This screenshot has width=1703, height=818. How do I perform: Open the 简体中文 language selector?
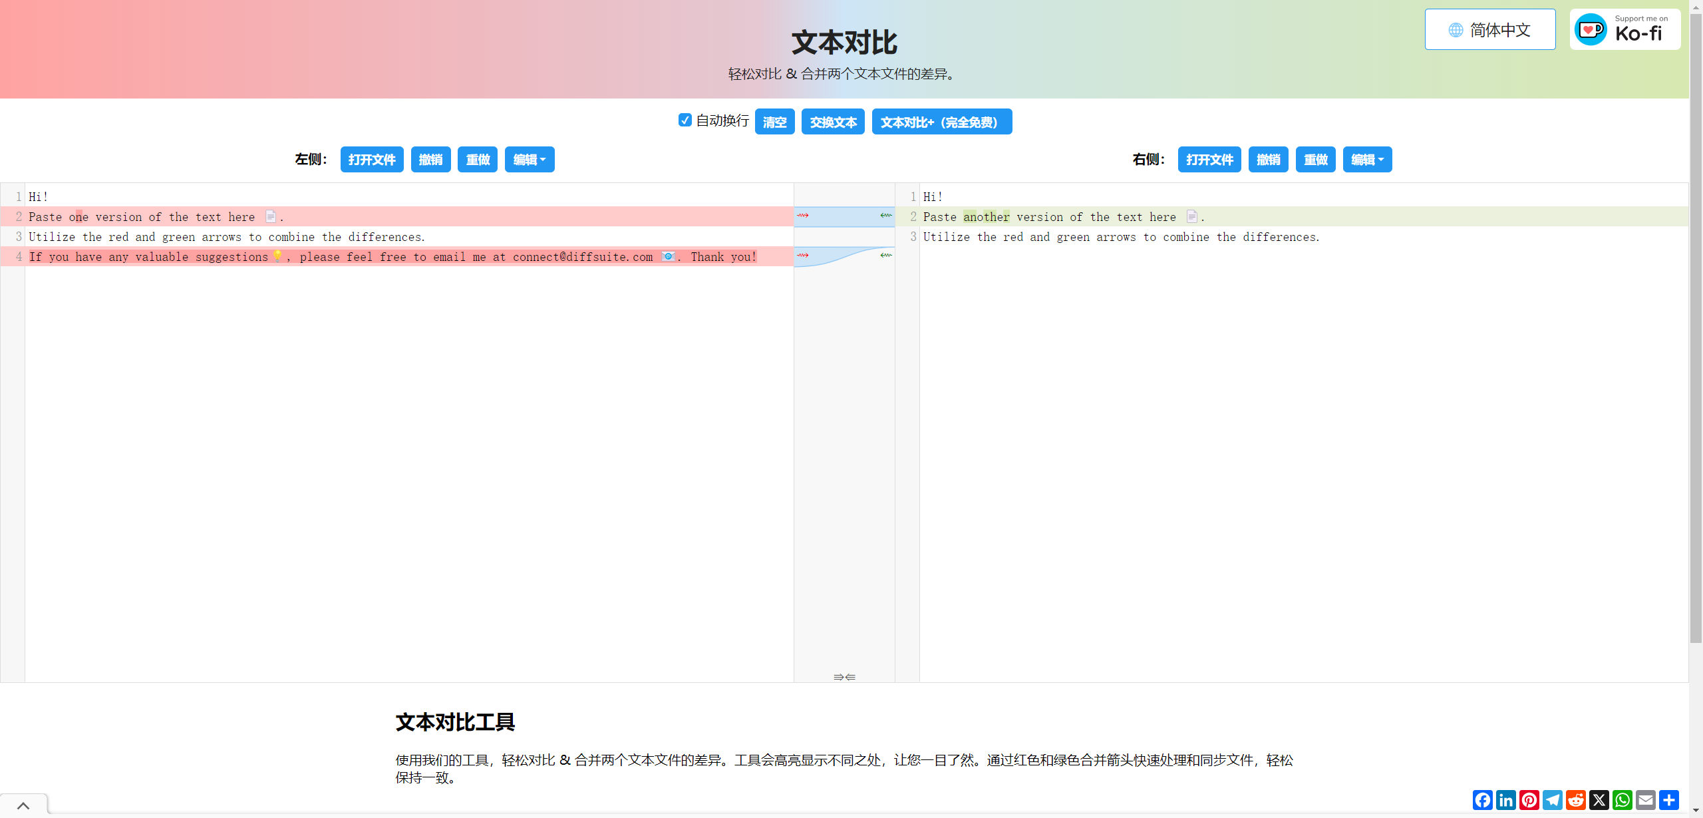[x=1490, y=29]
